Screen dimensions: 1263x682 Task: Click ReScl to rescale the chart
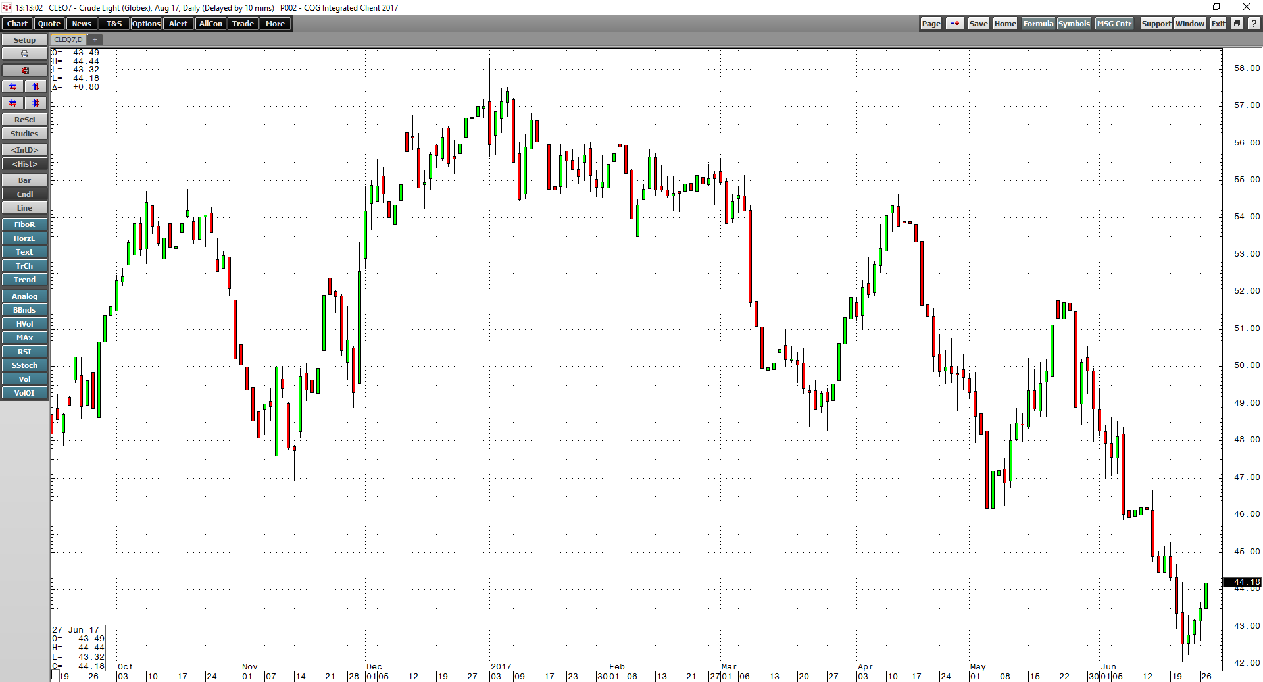(x=24, y=119)
